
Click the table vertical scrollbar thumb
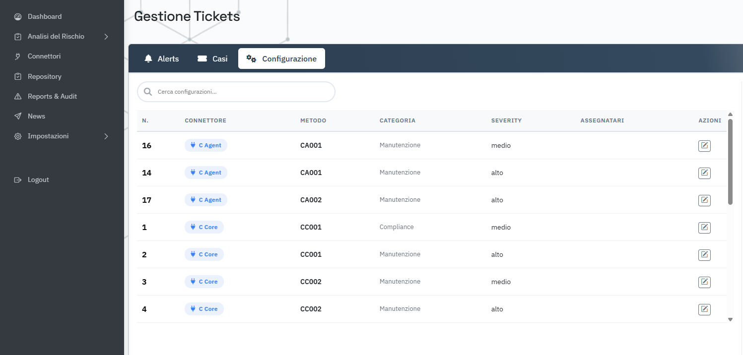pyautogui.click(x=730, y=162)
